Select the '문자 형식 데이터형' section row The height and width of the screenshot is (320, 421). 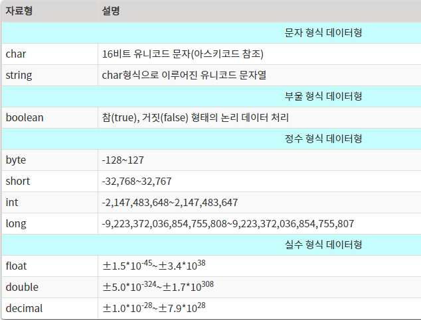[x=211, y=32]
